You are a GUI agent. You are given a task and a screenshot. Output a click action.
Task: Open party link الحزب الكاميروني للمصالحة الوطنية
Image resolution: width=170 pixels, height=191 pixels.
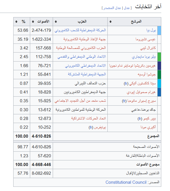81,48
